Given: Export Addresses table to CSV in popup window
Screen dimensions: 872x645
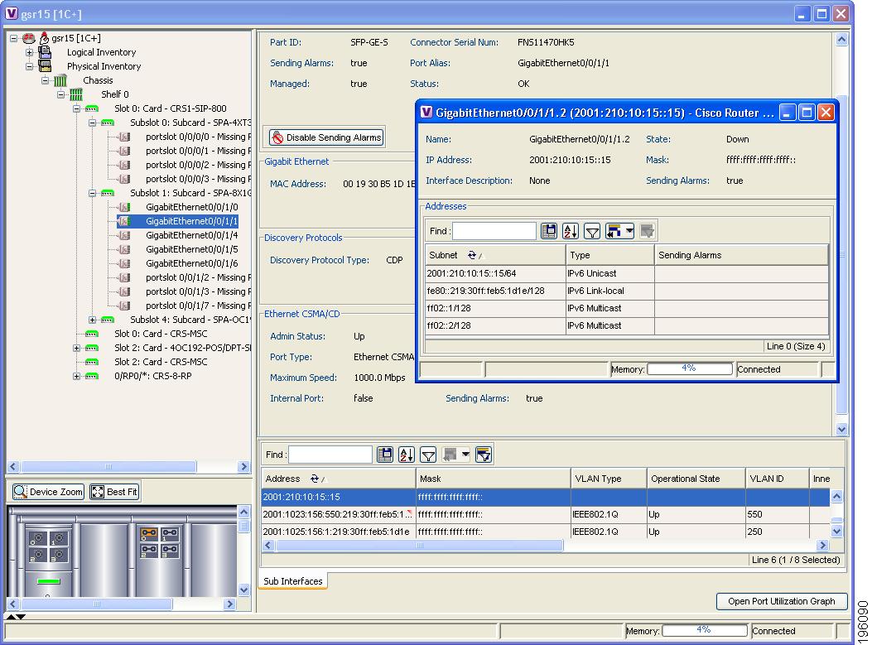Looking at the screenshot, I should 549,231.
